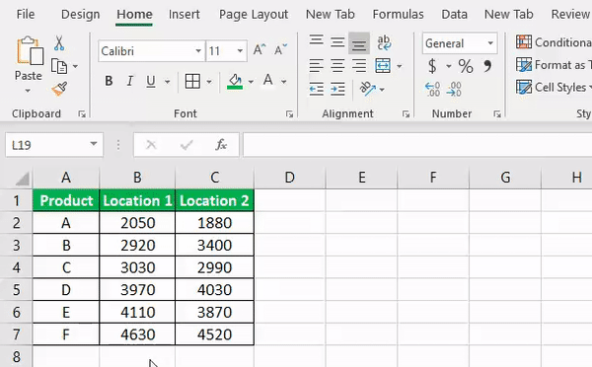Toggle italic formatting

[x=130, y=81]
